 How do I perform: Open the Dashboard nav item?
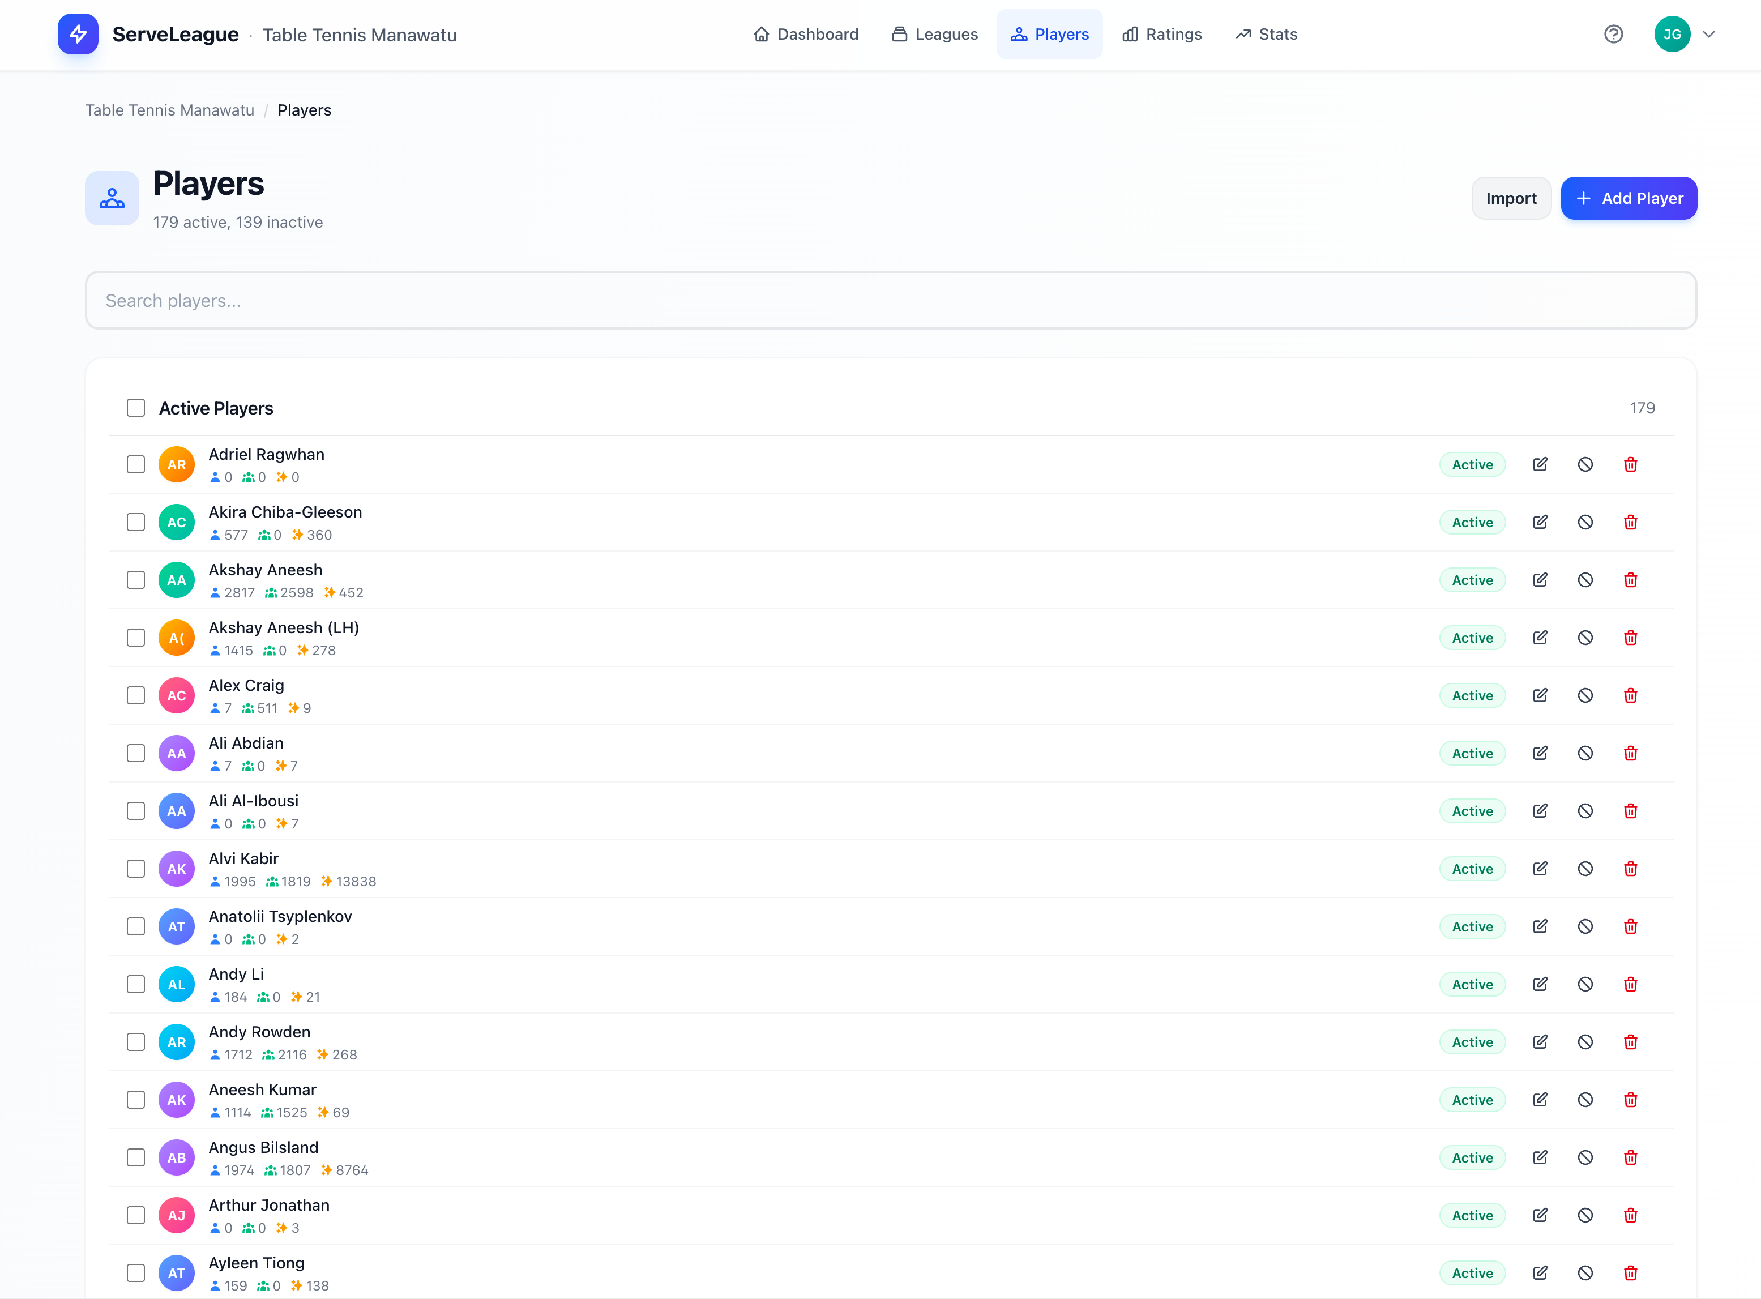click(806, 34)
